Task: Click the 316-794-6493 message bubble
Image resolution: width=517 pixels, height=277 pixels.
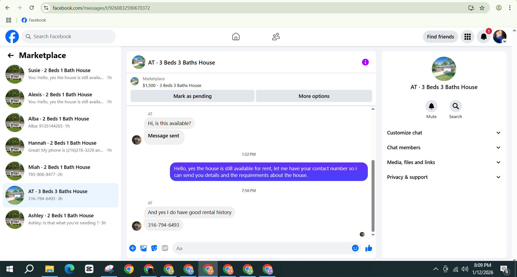Action: click(x=163, y=225)
